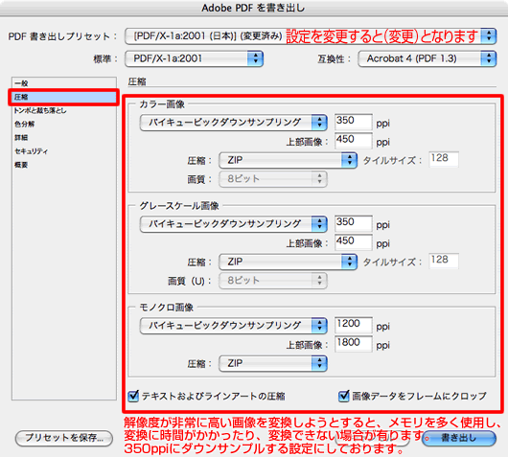Select 詳細 category
The height and width of the screenshot is (457, 508).
pos(64,138)
